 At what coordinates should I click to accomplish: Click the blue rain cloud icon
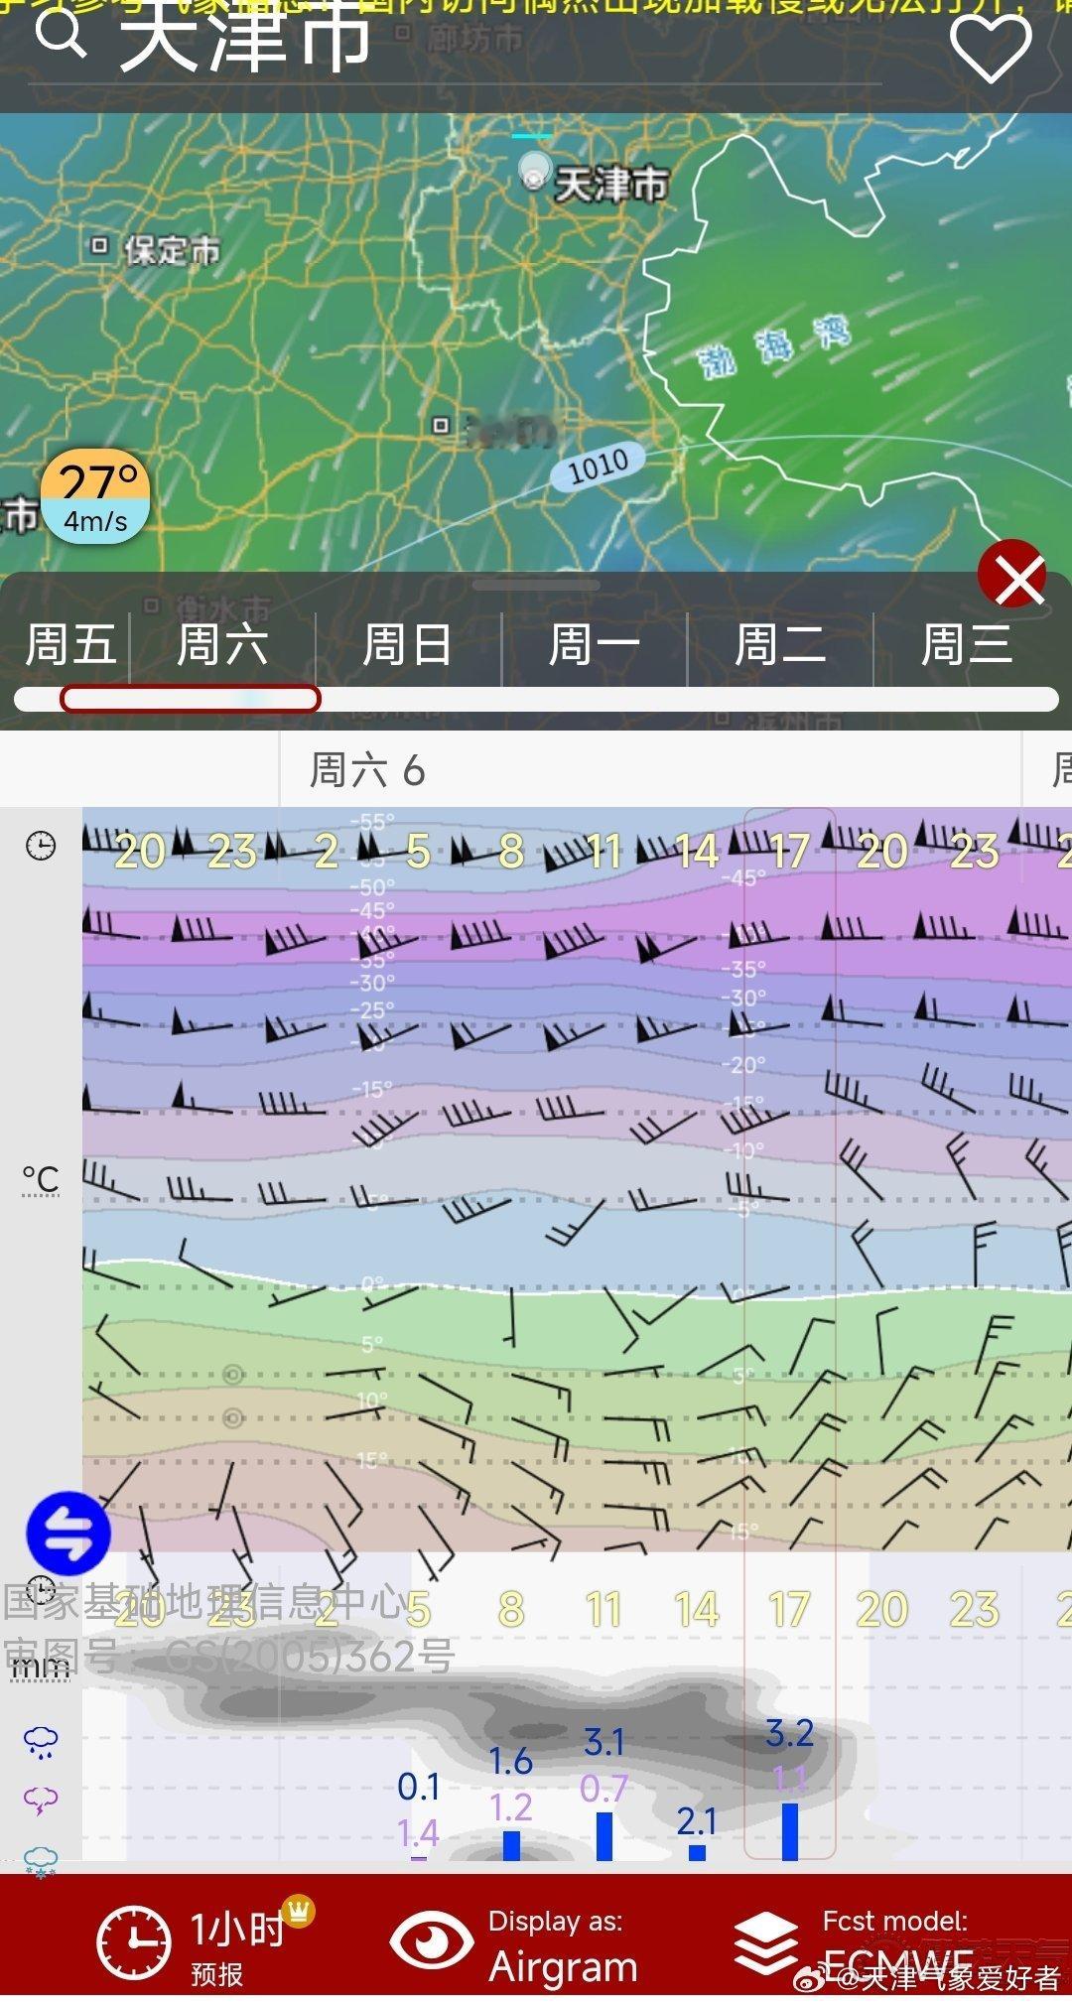41,1741
